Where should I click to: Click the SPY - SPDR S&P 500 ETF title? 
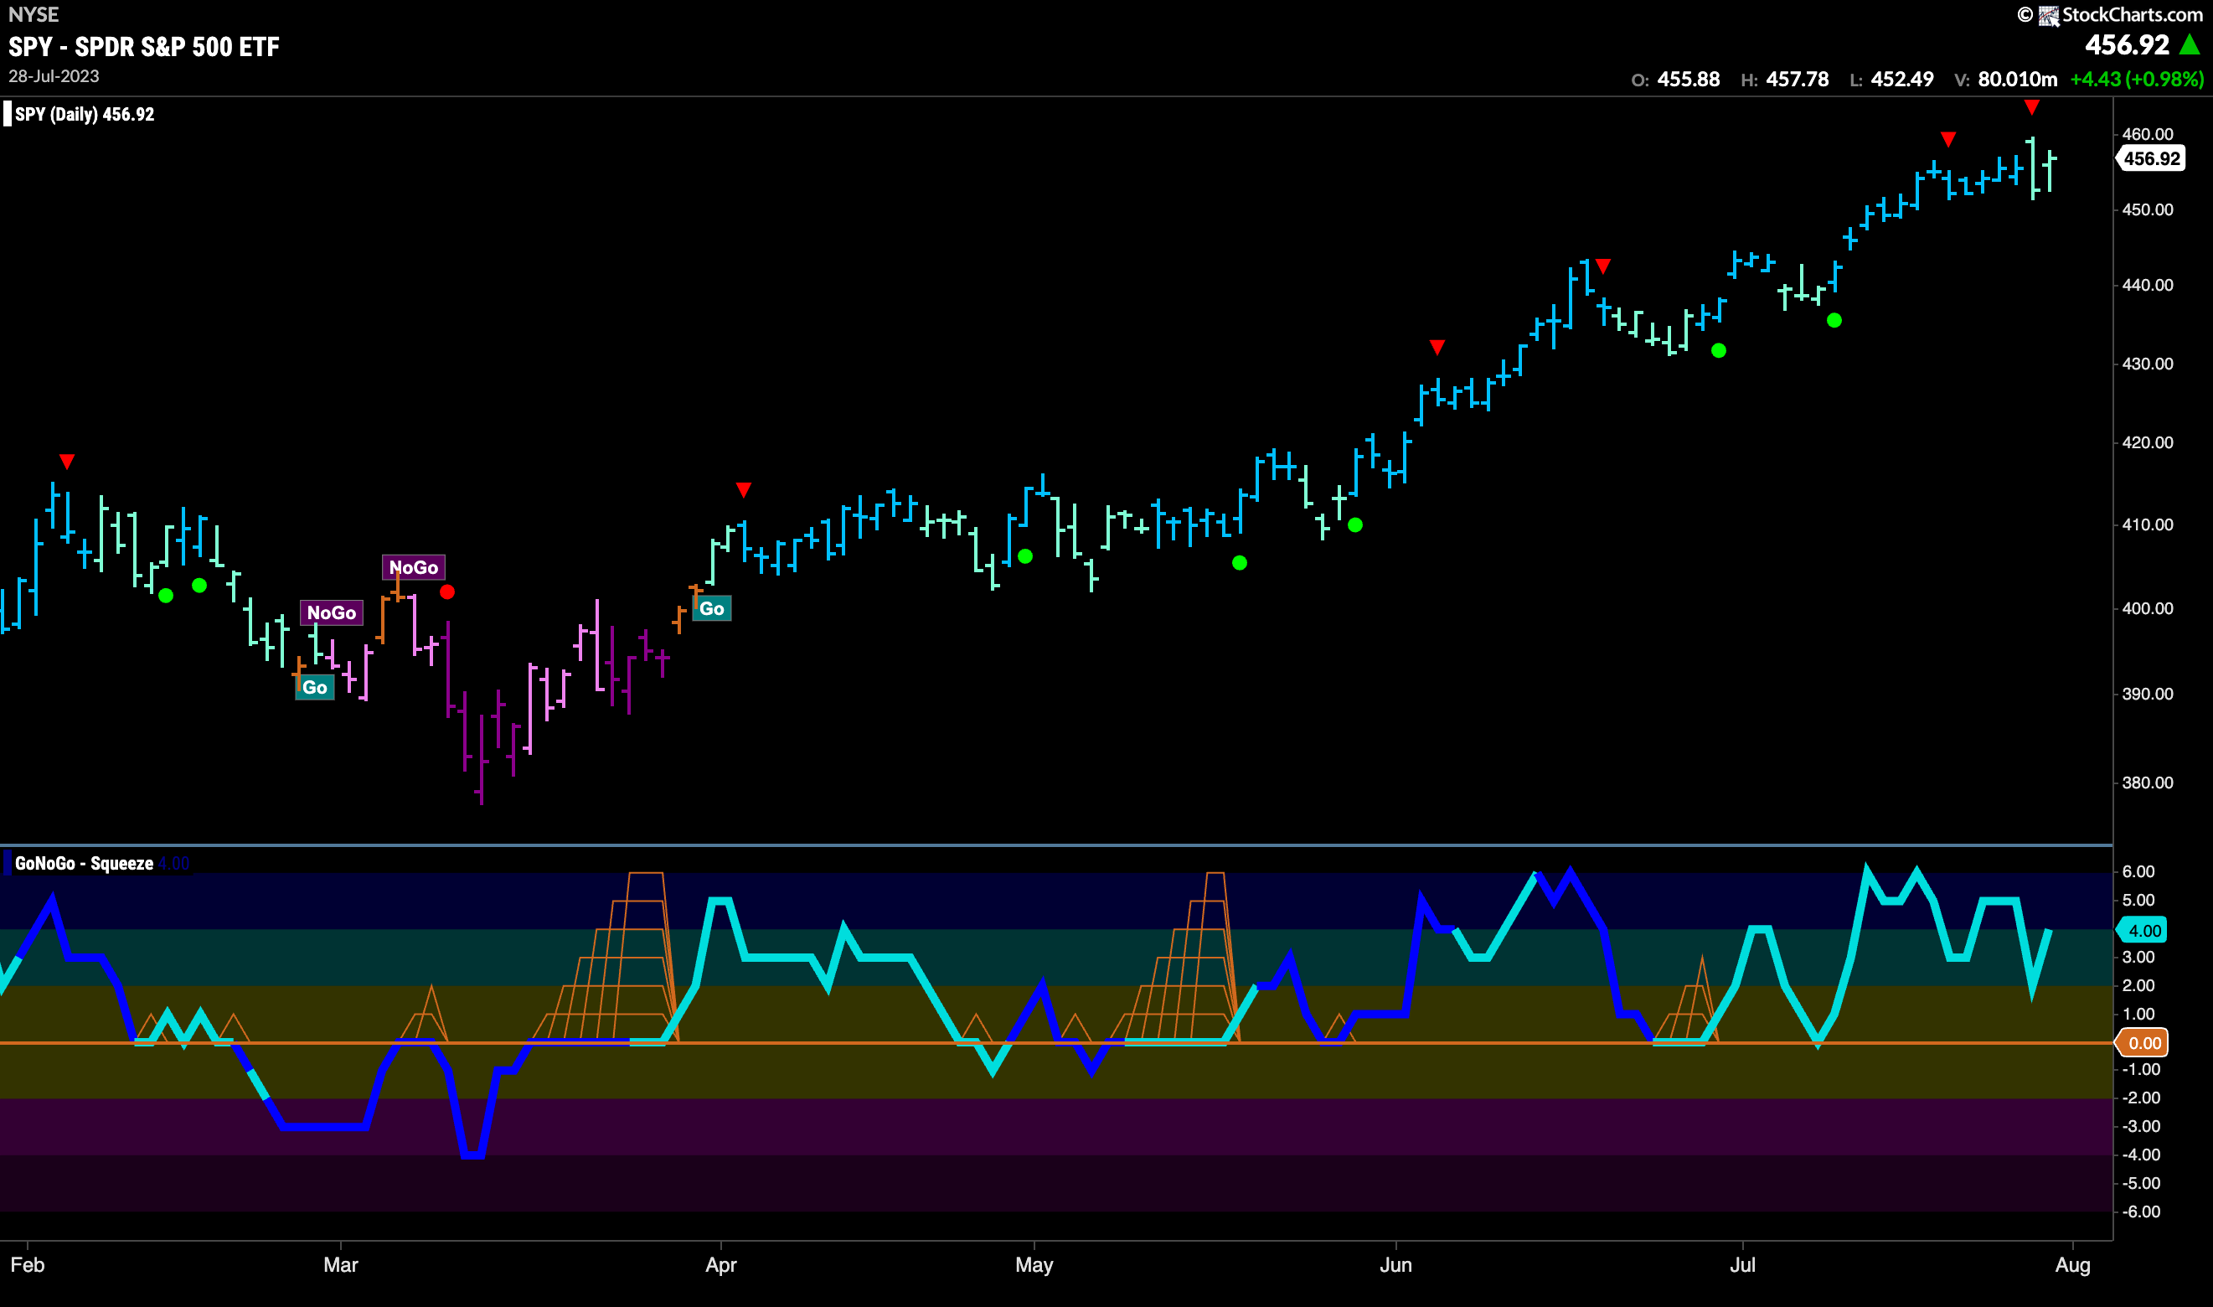point(144,47)
